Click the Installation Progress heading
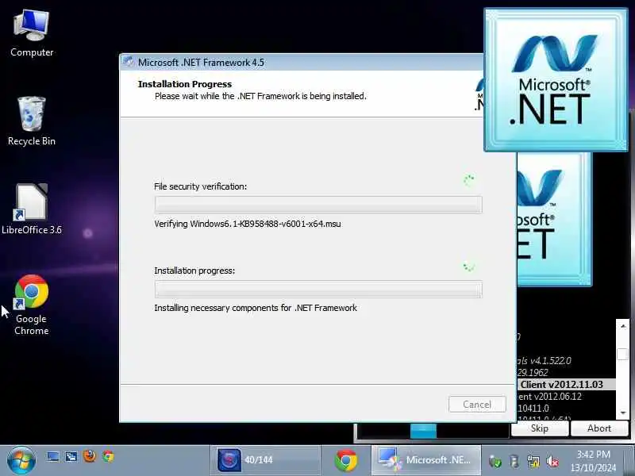 click(185, 84)
